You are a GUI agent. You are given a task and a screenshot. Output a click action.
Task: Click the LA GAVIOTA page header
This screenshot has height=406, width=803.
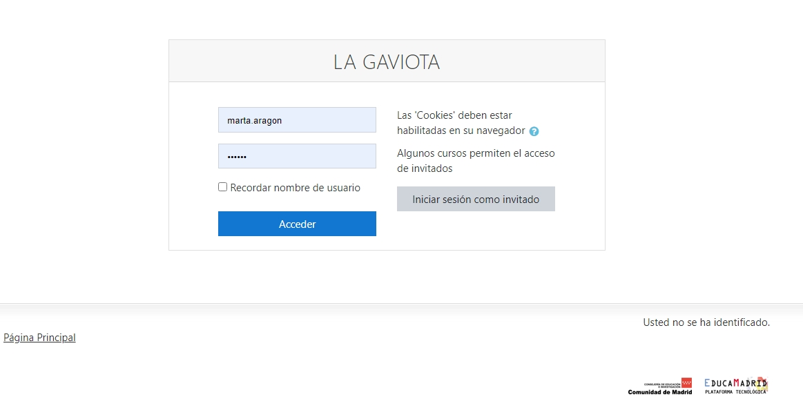(387, 61)
